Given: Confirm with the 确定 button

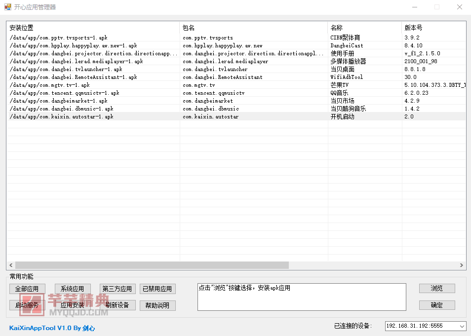Looking at the screenshot, I should [436, 305].
